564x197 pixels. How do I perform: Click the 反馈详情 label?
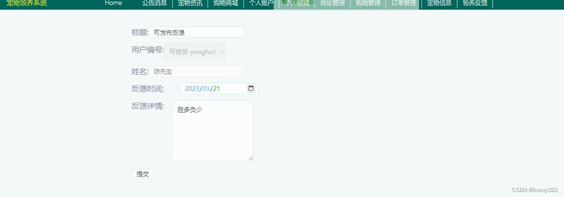click(x=147, y=106)
